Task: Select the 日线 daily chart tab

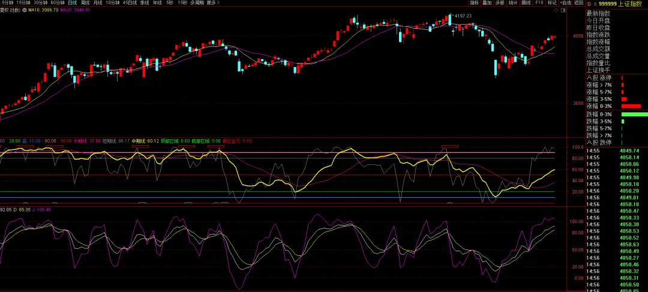Action: [x=73, y=2]
